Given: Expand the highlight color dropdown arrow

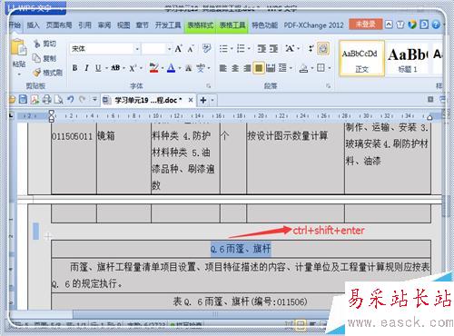Looking at the screenshot, I should pos(163,68).
